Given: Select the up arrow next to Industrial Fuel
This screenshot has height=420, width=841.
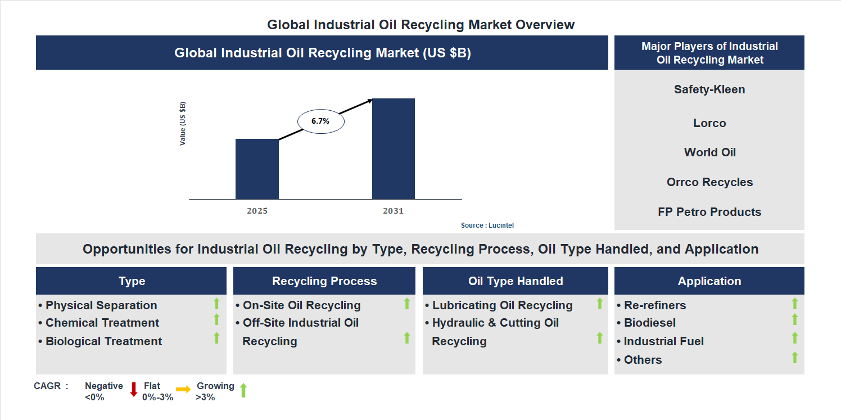Looking at the screenshot, I should (x=794, y=337).
